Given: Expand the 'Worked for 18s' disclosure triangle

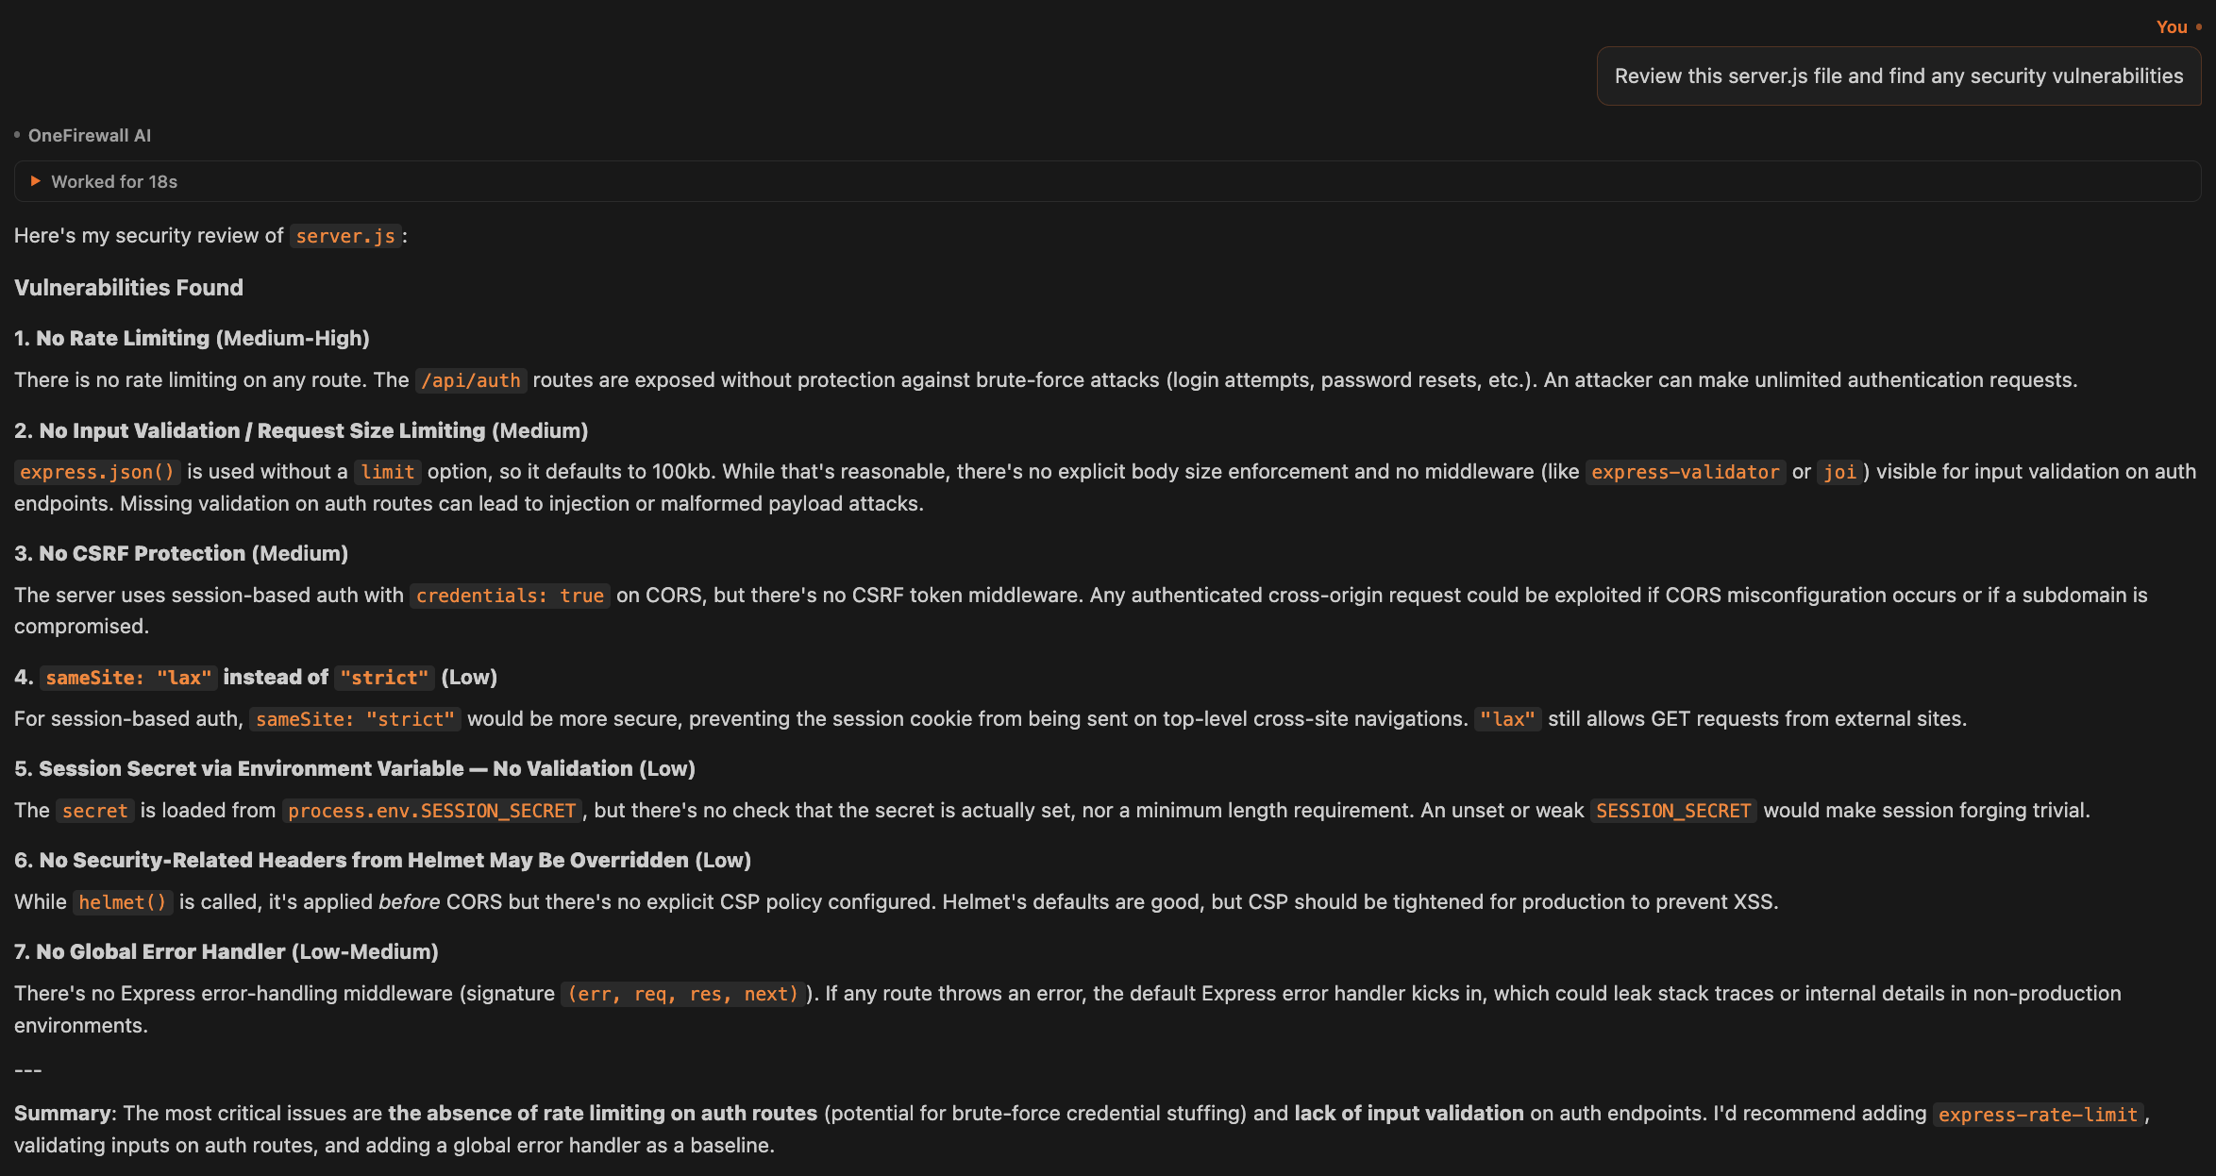Looking at the screenshot, I should (36, 181).
